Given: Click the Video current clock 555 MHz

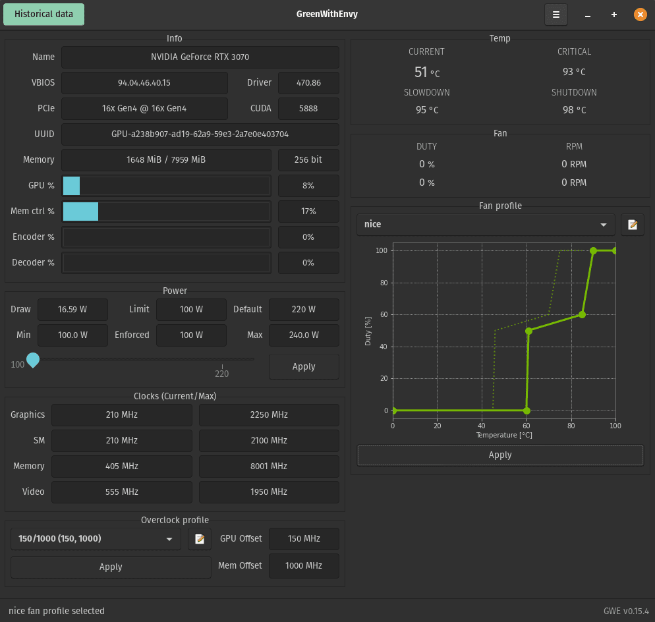Looking at the screenshot, I should (x=122, y=492).
